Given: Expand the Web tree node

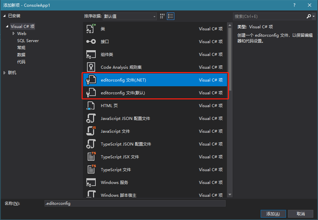Looking at the screenshot, I should (x=14, y=33).
